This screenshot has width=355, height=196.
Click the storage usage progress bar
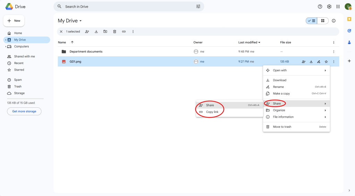[x=25, y=99]
